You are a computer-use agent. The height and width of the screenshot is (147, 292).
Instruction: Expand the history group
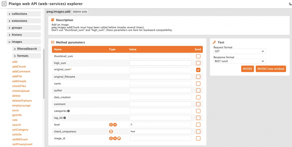click(24, 34)
